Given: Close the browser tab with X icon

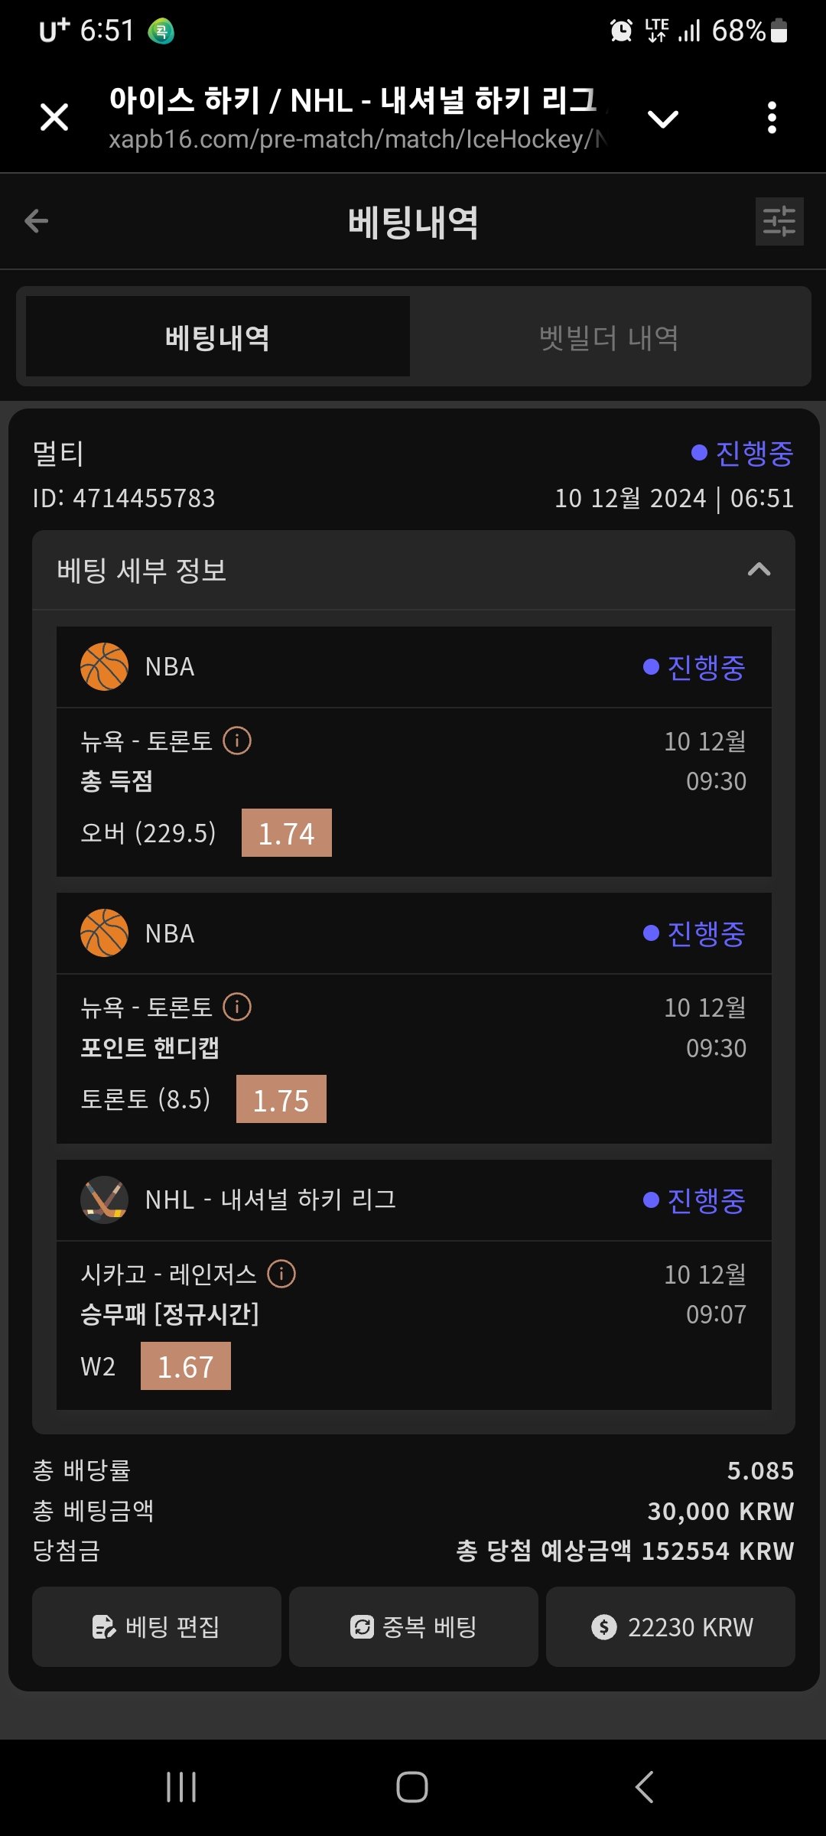Looking at the screenshot, I should [54, 118].
